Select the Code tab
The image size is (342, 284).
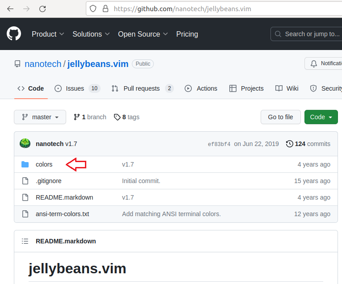pos(31,88)
